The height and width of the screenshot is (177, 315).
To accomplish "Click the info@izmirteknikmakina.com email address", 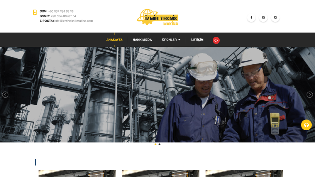I will (x=73, y=21).
